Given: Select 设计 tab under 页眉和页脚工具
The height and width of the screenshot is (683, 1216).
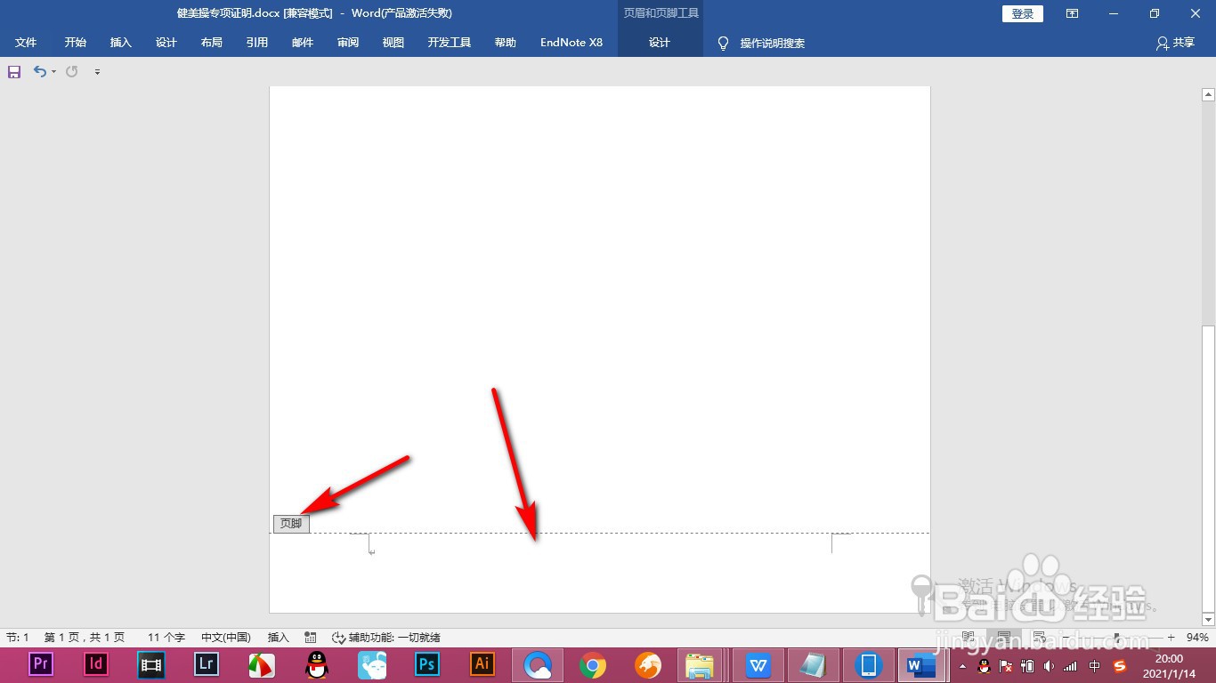Looking at the screenshot, I should [660, 43].
